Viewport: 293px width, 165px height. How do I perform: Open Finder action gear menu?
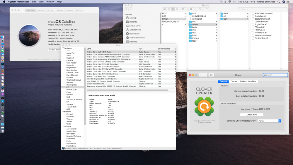click(x=192, y=9)
